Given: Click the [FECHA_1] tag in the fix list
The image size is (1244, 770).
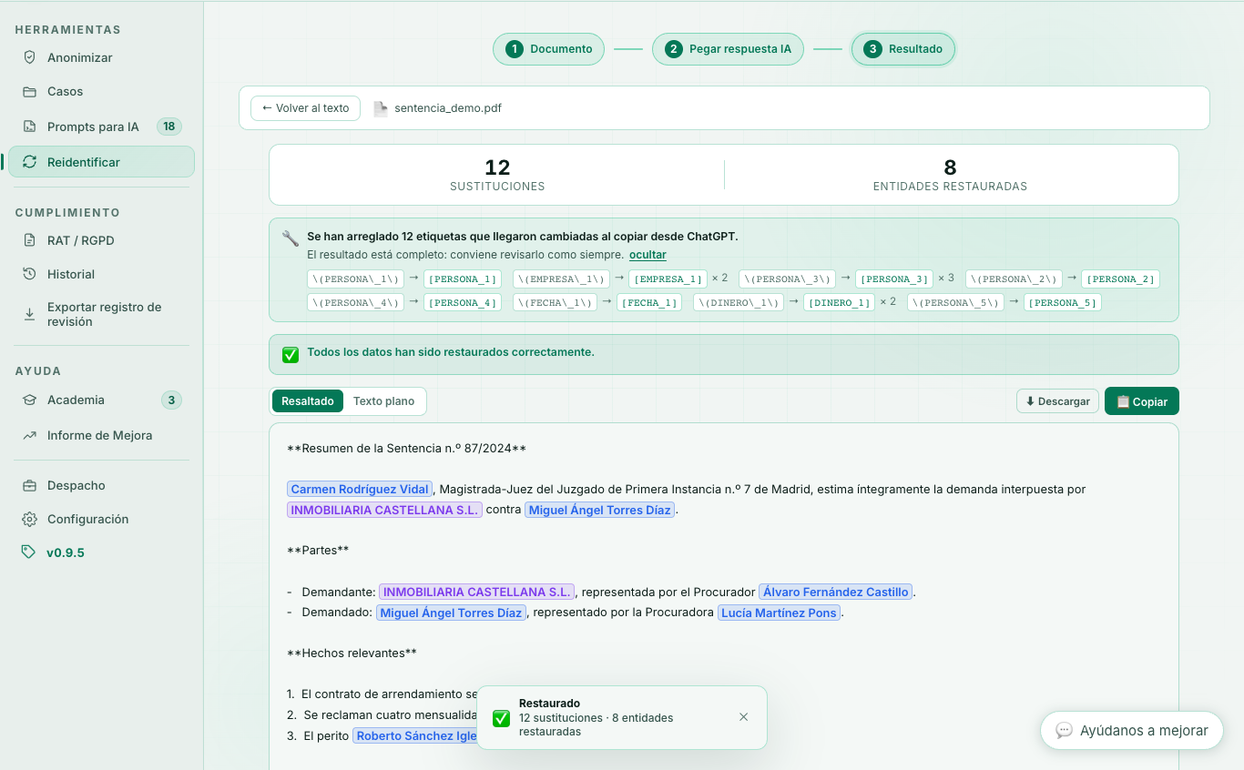Looking at the screenshot, I should click(x=649, y=303).
